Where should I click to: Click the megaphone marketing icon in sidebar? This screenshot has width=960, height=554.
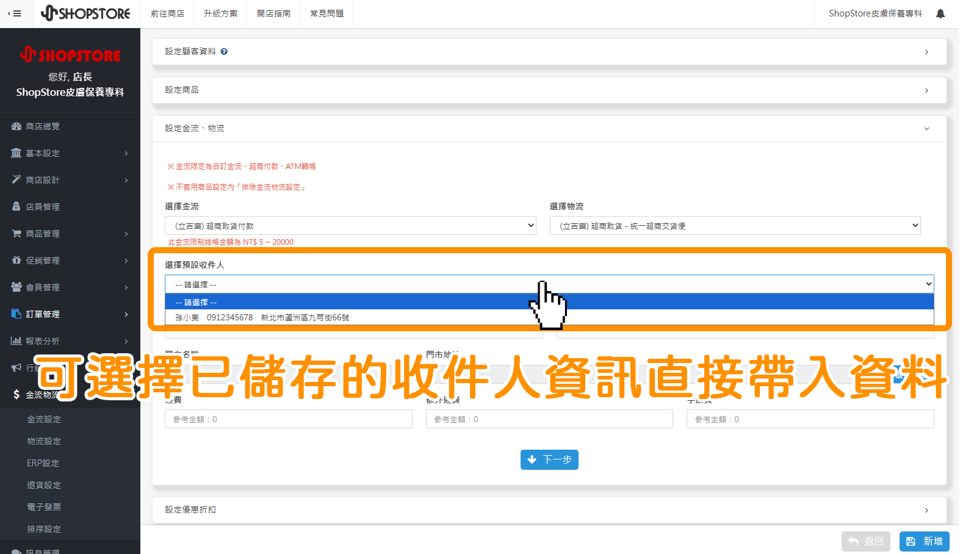(x=16, y=368)
